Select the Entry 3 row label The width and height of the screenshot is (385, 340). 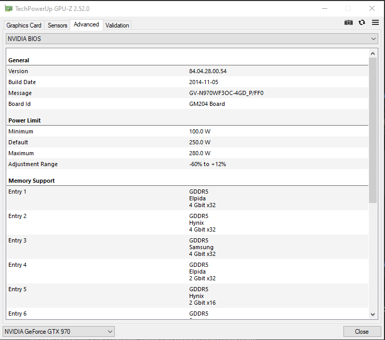pyautogui.click(x=17, y=240)
